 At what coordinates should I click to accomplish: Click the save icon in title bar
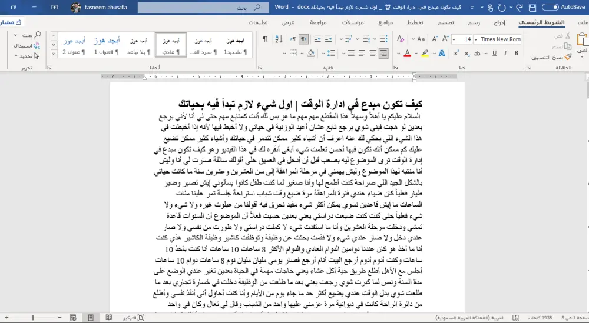coord(532,7)
